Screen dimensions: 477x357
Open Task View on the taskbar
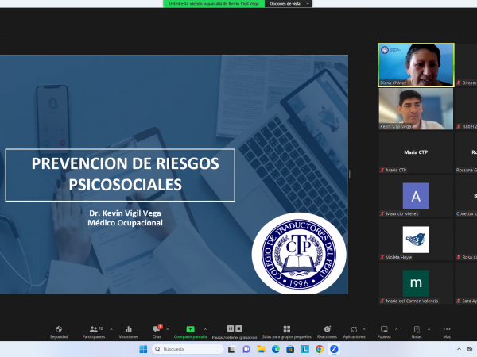tap(231, 349)
